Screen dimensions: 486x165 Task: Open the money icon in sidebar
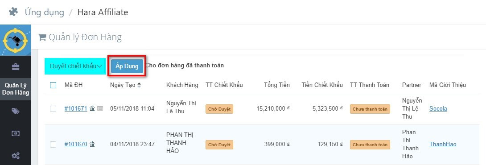coord(16,133)
